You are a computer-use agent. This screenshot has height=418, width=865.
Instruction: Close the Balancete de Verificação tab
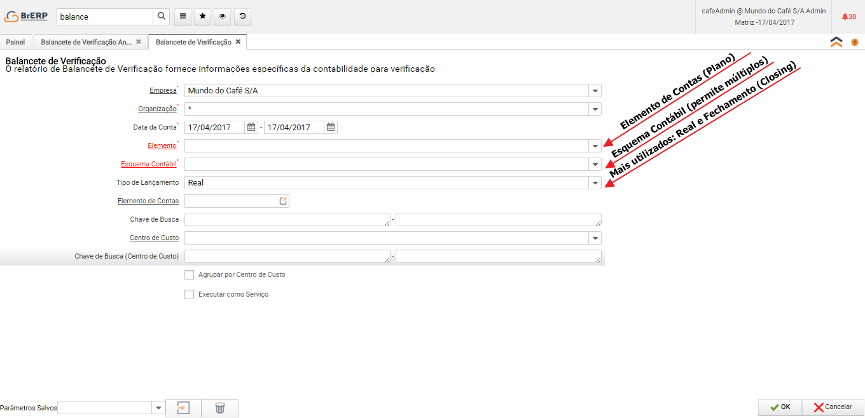click(238, 41)
